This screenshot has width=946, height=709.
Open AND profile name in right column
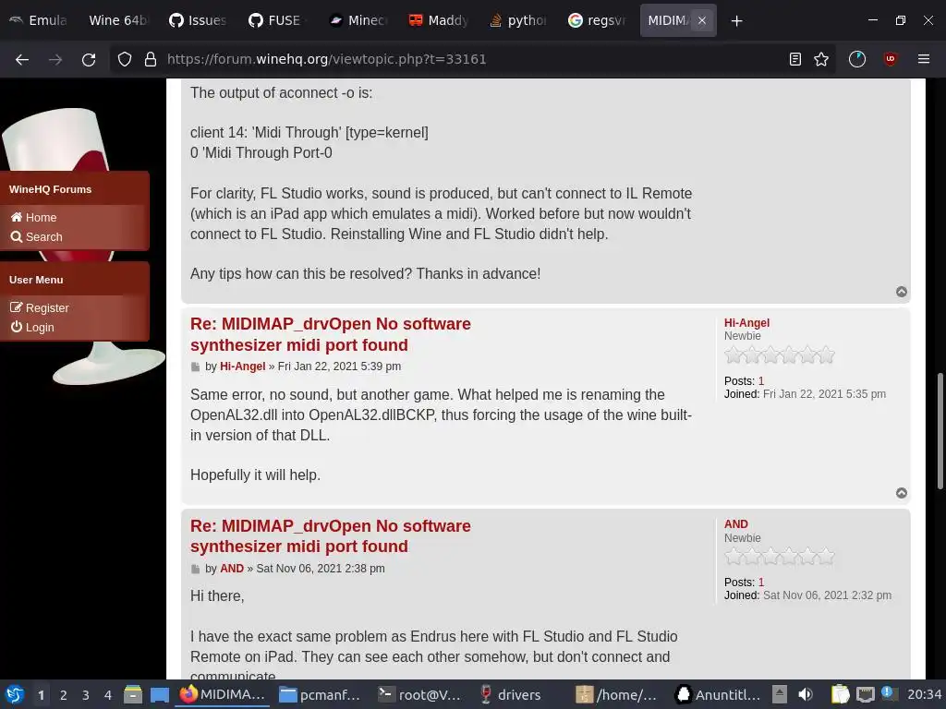pos(736,524)
